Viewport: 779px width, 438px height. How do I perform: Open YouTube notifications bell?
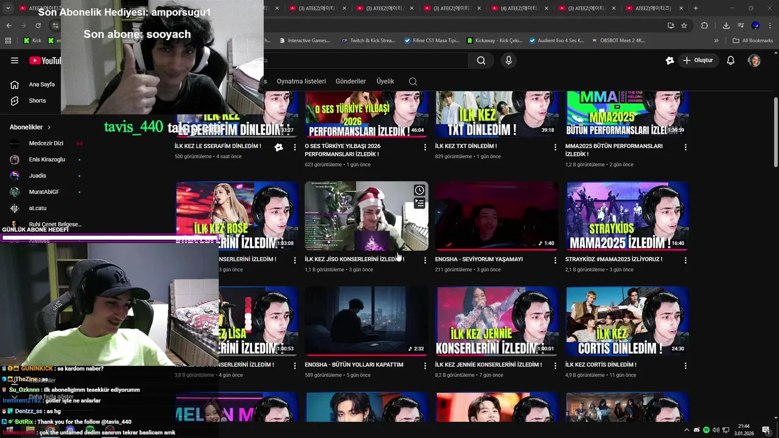click(731, 60)
